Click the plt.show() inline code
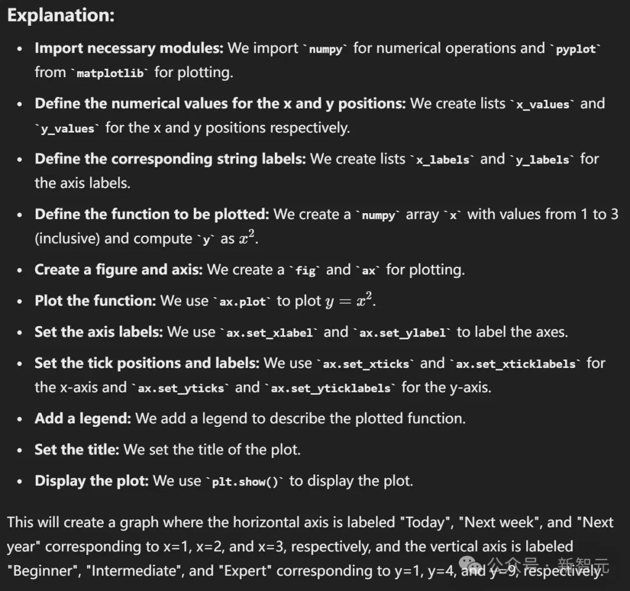The image size is (630, 591). 245,482
